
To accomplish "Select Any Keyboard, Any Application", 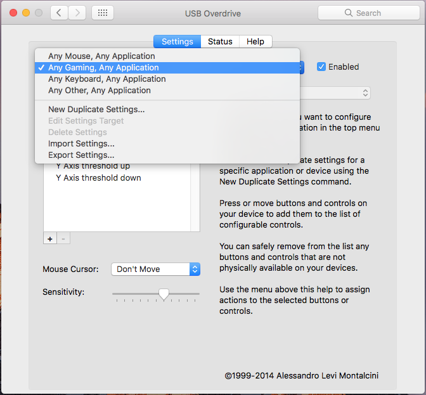I will coord(106,79).
